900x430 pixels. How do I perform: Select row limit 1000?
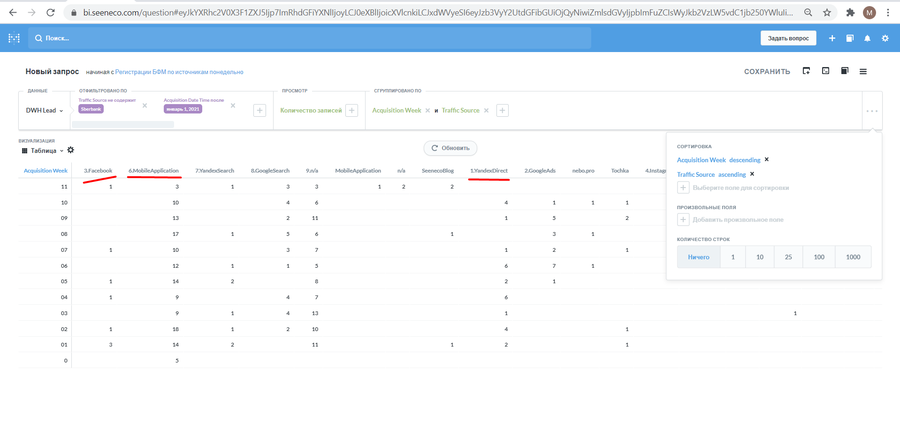(x=853, y=257)
